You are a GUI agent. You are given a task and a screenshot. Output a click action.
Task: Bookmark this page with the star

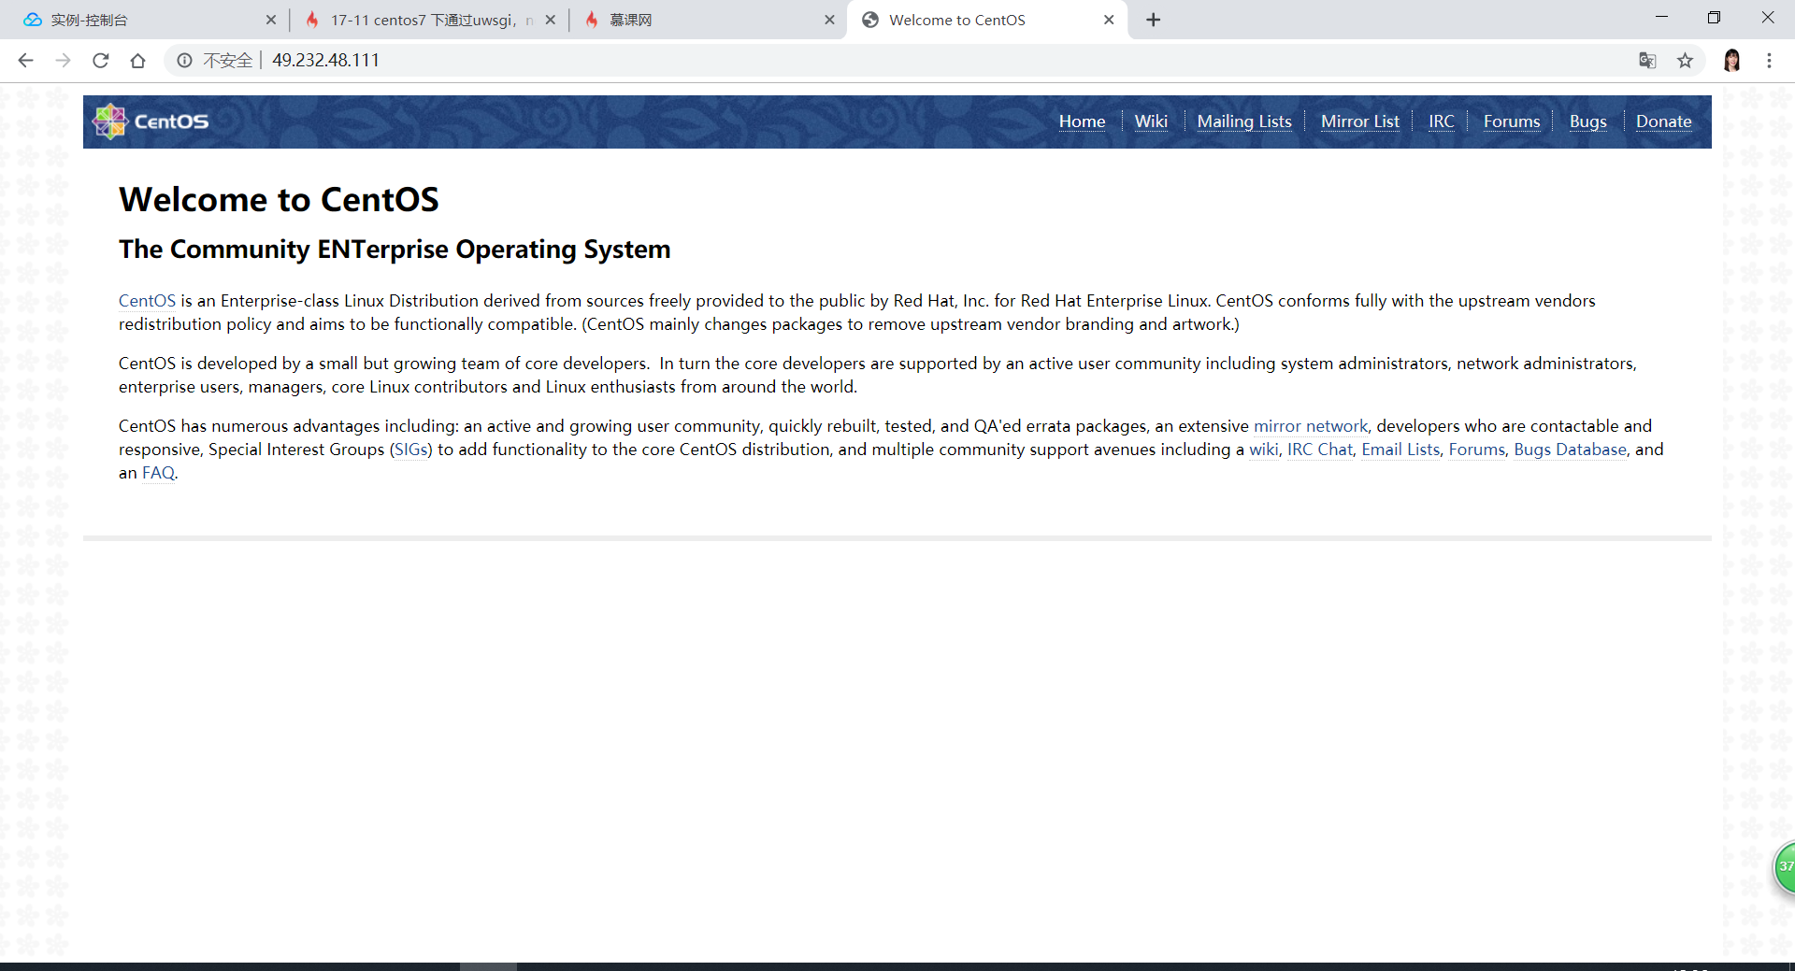1685,61
